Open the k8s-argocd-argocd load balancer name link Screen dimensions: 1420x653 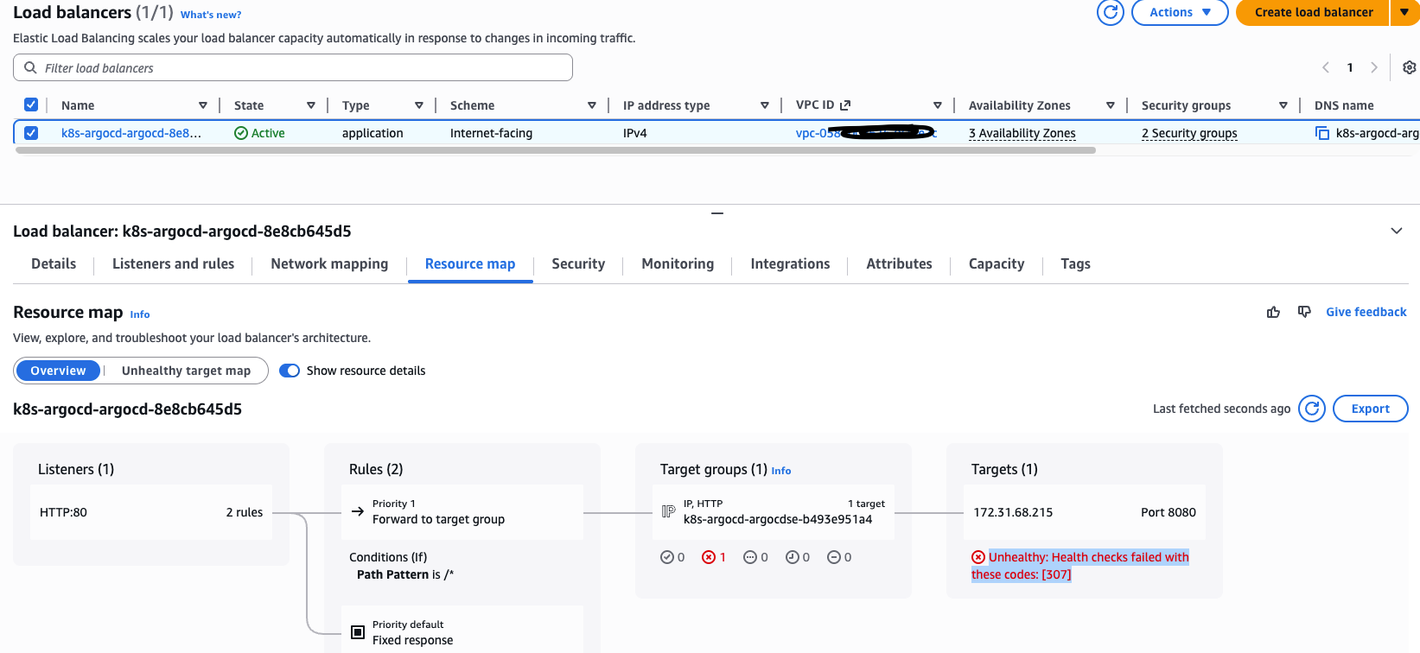[x=131, y=133]
